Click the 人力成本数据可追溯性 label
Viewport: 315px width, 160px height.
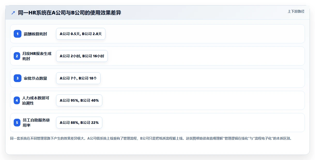point(36,100)
